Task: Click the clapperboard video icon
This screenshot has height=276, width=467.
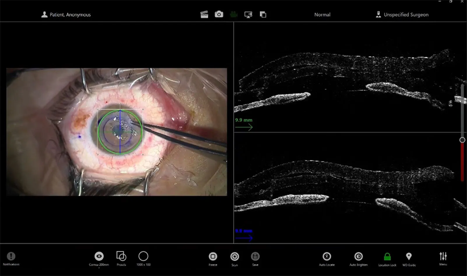Action: 204,15
